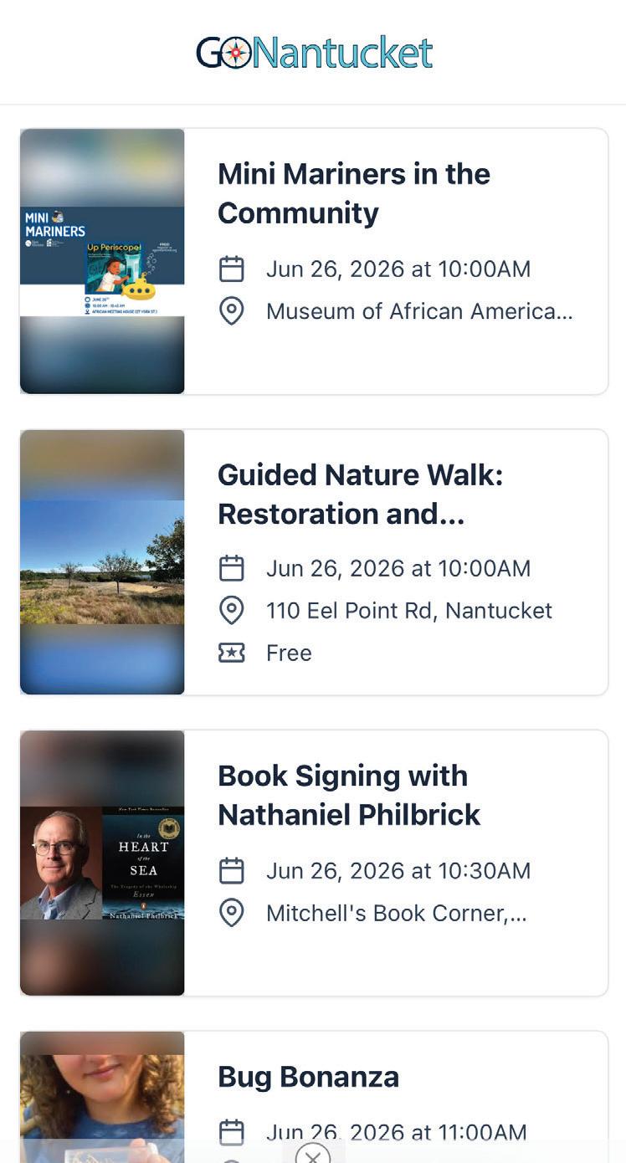Open Book Signing with Nathaniel Philbrick title
This screenshot has width=626, height=1163.
pos(349,795)
